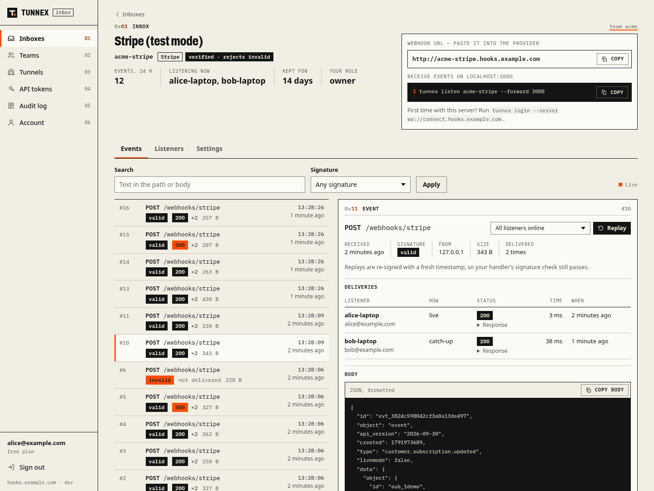This screenshot has height=491, width=654.
Task: Select event #4 row
Action: [222, 429]
